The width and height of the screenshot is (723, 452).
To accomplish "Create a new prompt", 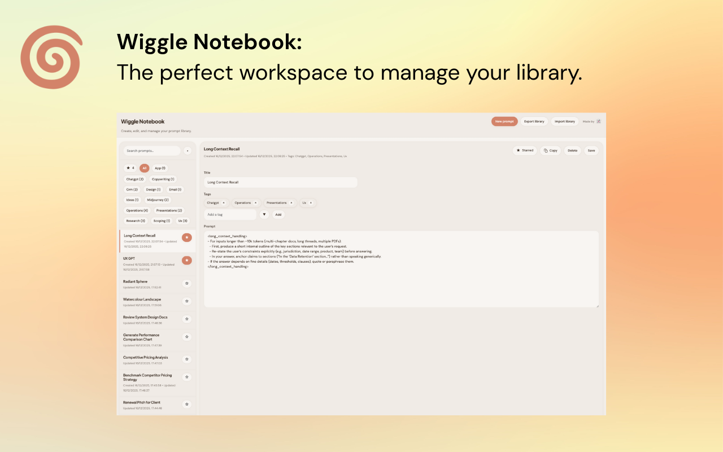I will click(504, 121).
